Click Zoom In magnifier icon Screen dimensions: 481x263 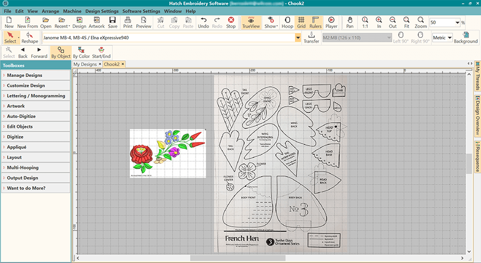point(379,22)
